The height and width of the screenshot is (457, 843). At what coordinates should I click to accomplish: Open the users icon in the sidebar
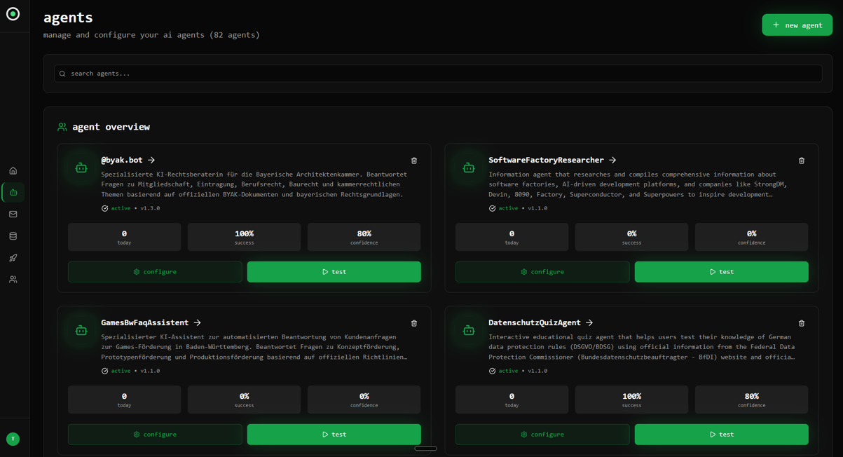tap(13, 280)
